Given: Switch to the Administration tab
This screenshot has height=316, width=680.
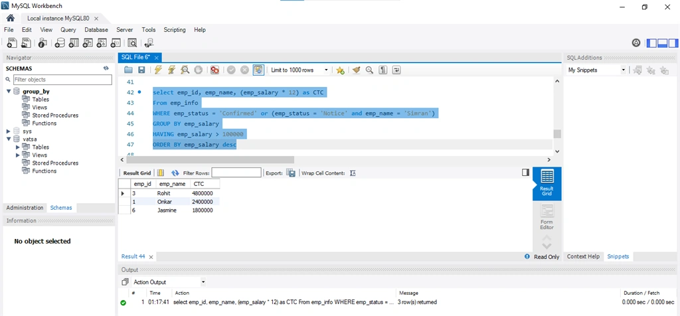Looking at the screenshot, I should (x=25, y=208).
